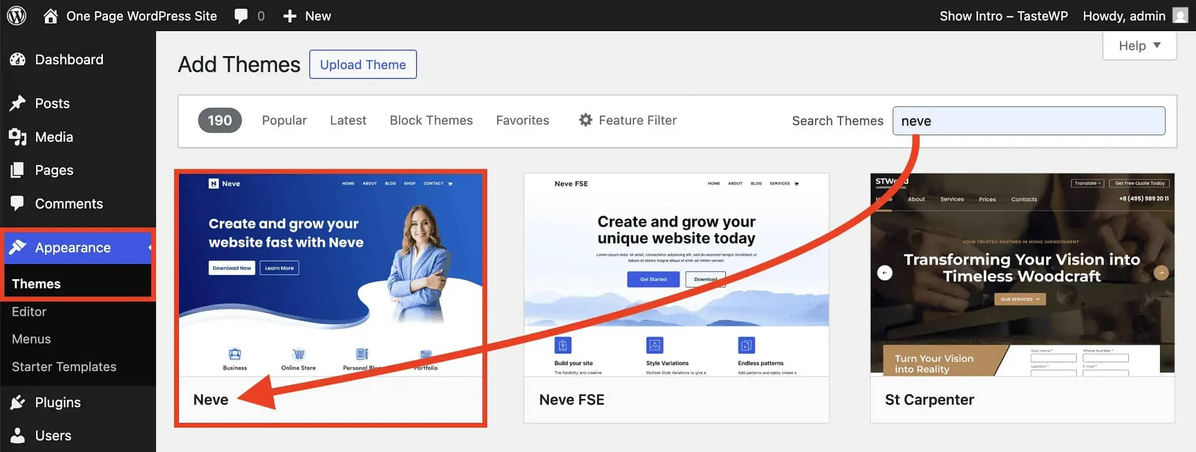The image size is (1196, 452).
Task: Open the Themes submenu item
Action: pyautogui.click(x=36, y=284)
